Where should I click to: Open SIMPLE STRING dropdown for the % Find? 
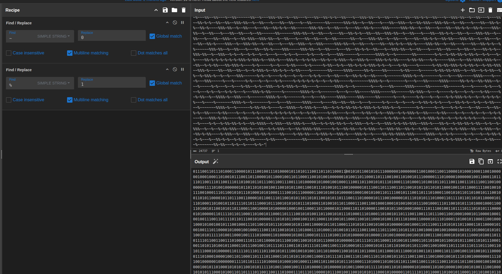(x=53, y=83)
